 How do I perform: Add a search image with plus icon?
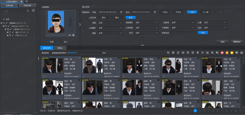pos(70,35)
